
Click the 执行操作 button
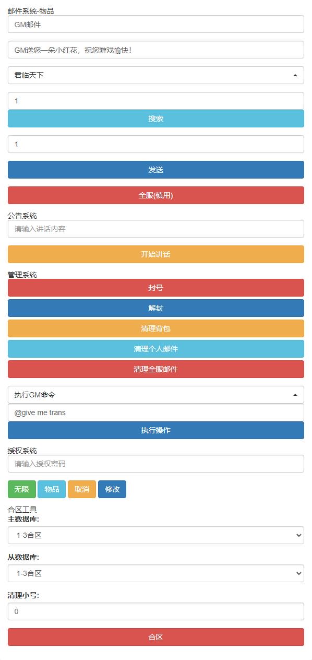coord(156,430)
